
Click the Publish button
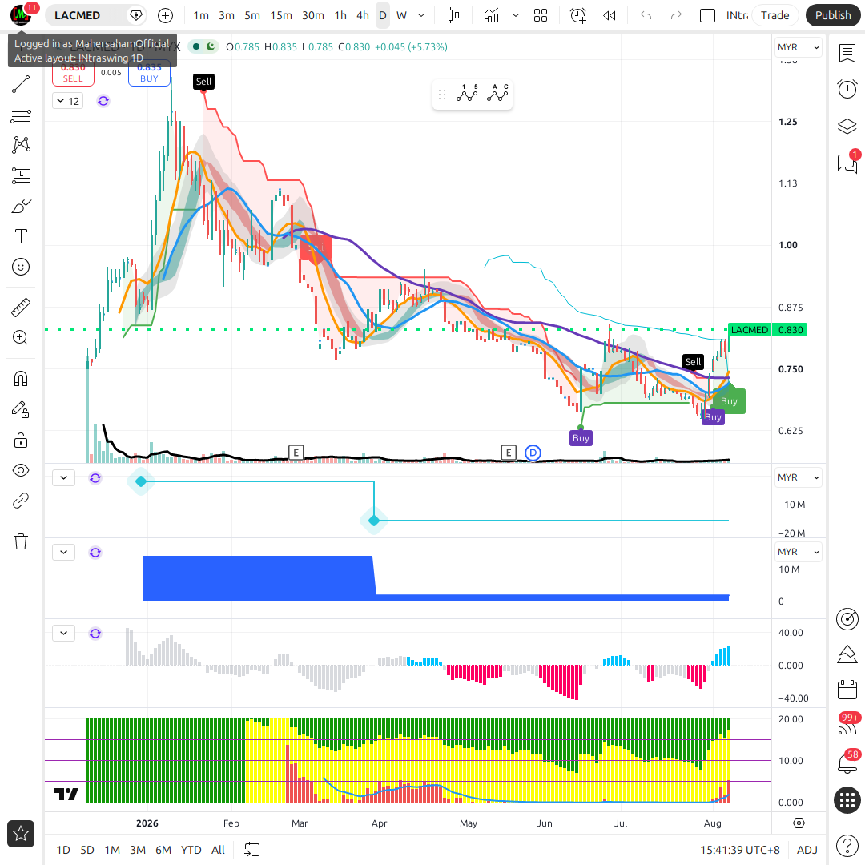coord(833,15)
